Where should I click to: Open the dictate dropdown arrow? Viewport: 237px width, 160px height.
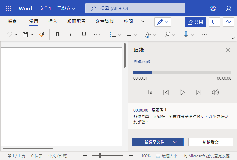(193, 35)
